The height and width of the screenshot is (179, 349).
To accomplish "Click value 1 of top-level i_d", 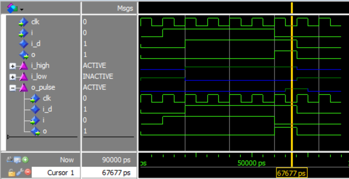I will [x=85, y=44].
